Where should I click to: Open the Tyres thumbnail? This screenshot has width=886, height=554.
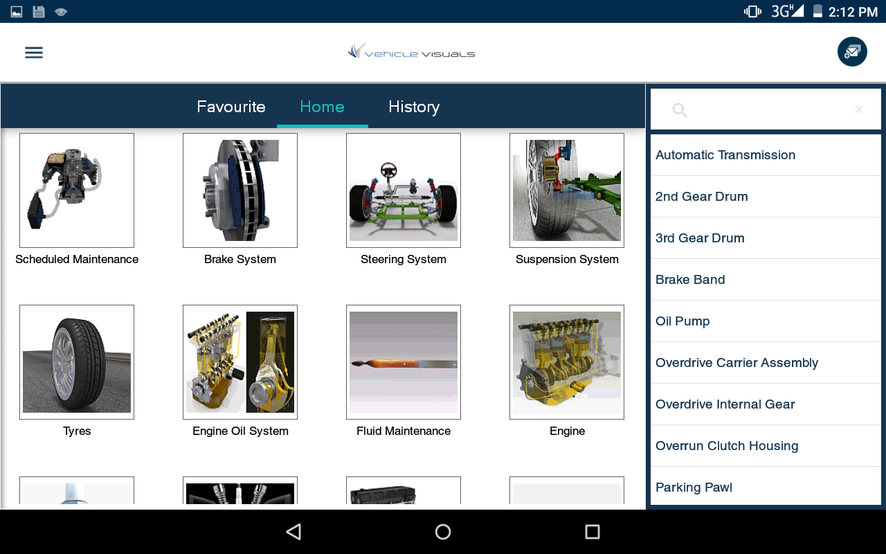tap(77, 362)
